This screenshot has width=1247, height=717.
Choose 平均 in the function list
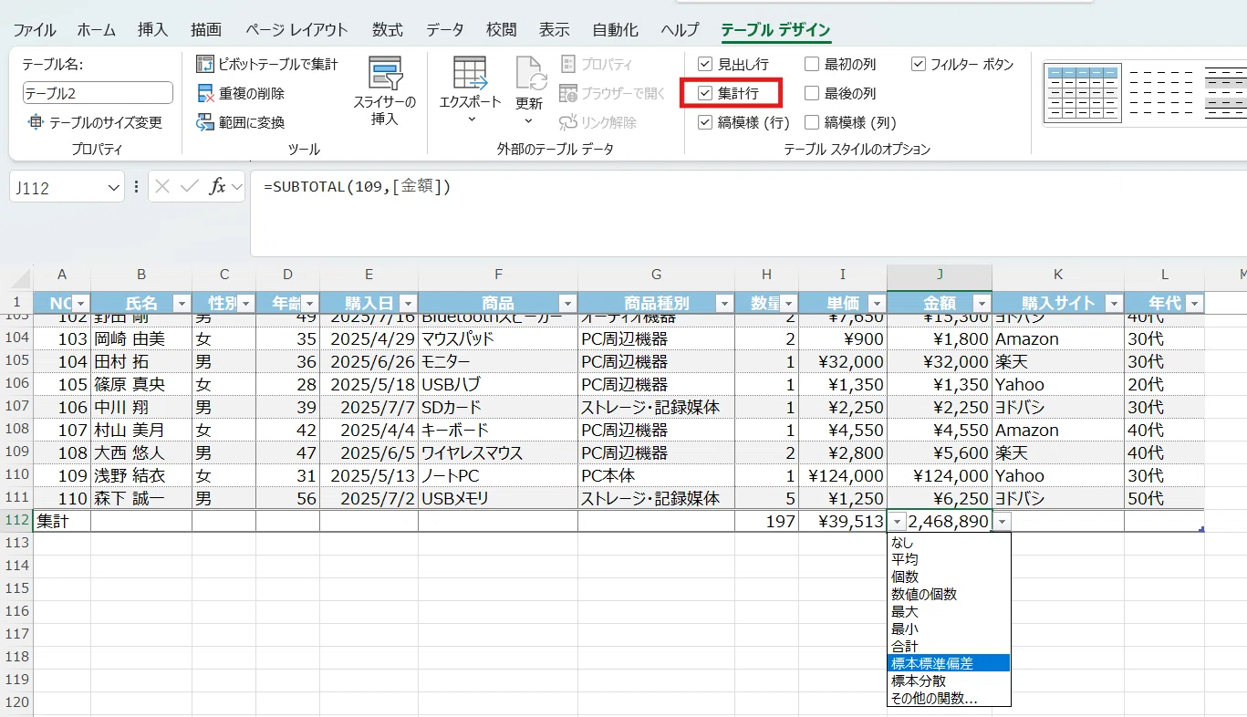pos(949,559)
